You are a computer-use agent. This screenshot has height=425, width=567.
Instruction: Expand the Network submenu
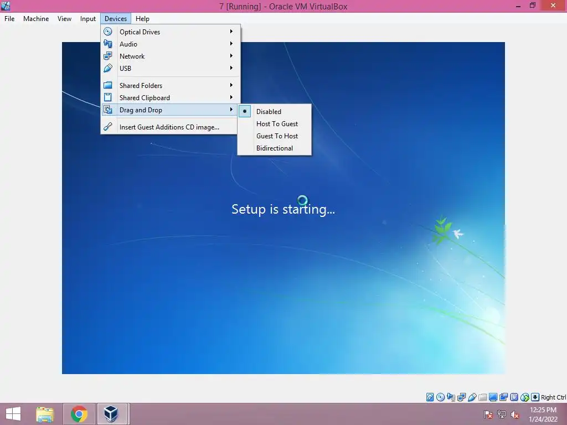pos(171,56)
